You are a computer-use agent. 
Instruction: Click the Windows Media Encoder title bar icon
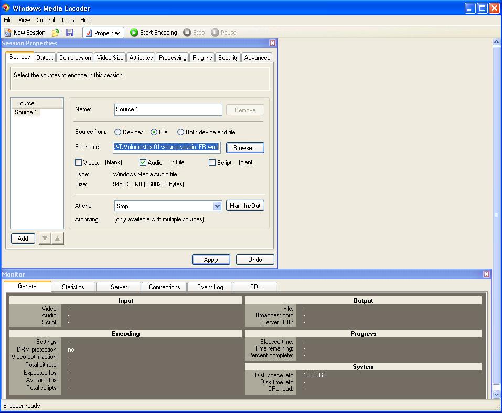[6, 8]
